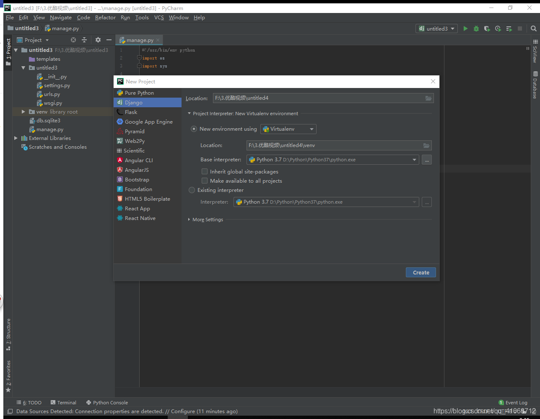Select db.sqlite3 in project tree

click(45, 120)
